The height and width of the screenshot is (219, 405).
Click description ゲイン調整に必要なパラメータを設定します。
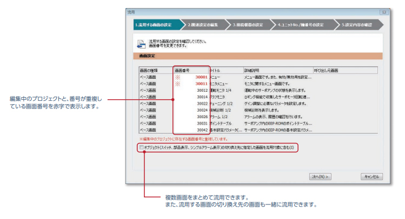click(275, 104)
